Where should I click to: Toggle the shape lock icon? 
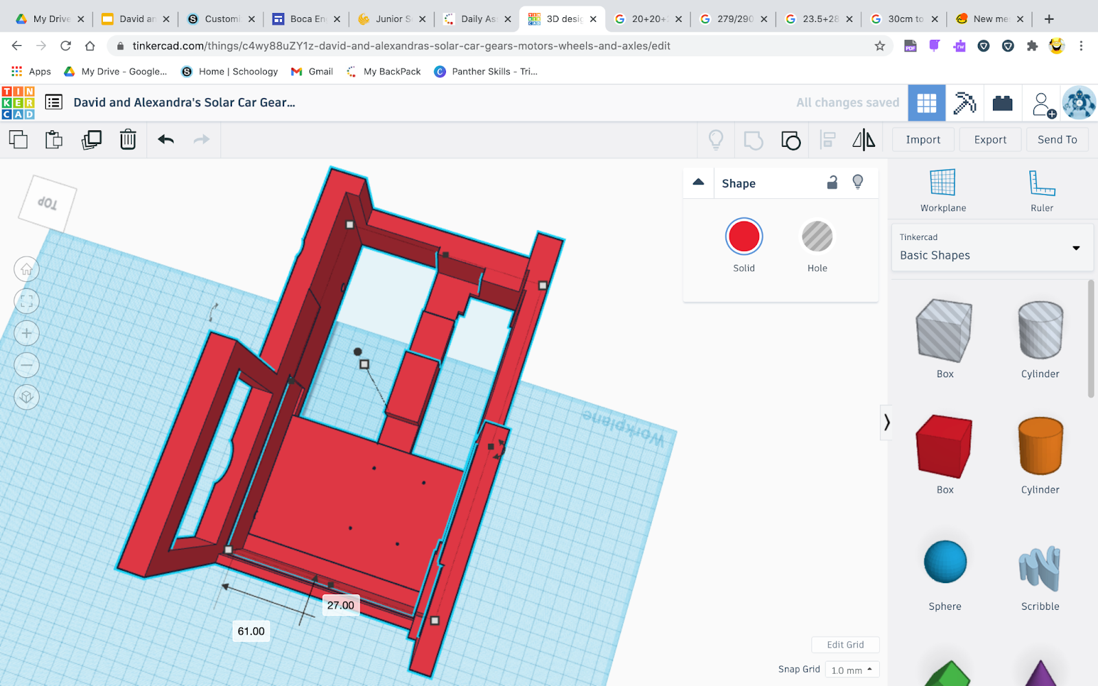point(832,182)
